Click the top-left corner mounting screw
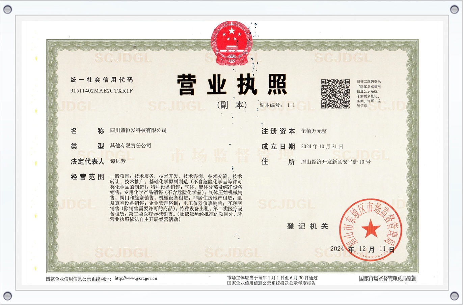 point(7,9)
